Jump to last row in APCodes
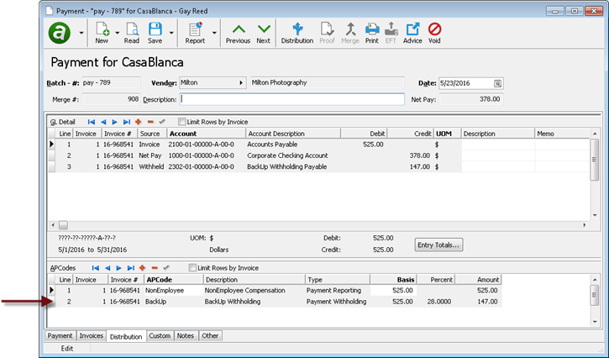The height and width of the screenshot is (358, 609). tap(131, 268)
